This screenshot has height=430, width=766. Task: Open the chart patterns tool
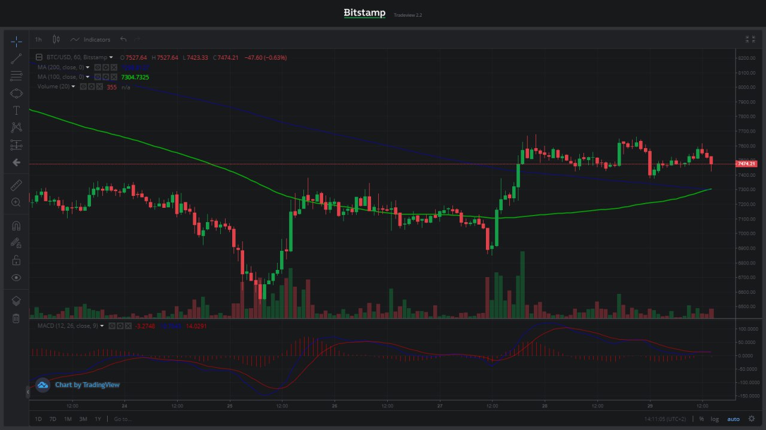(x=16, y=127)
